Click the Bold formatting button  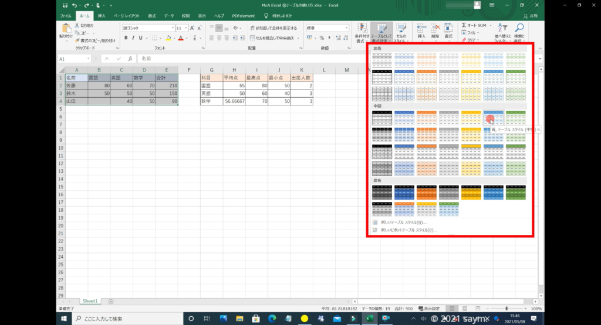[126, 38]
